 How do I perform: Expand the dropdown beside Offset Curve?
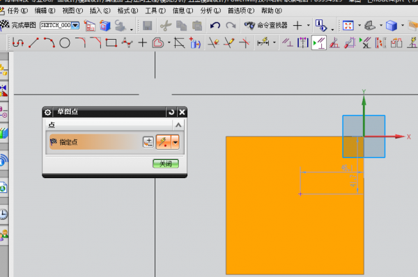point(169,42)
